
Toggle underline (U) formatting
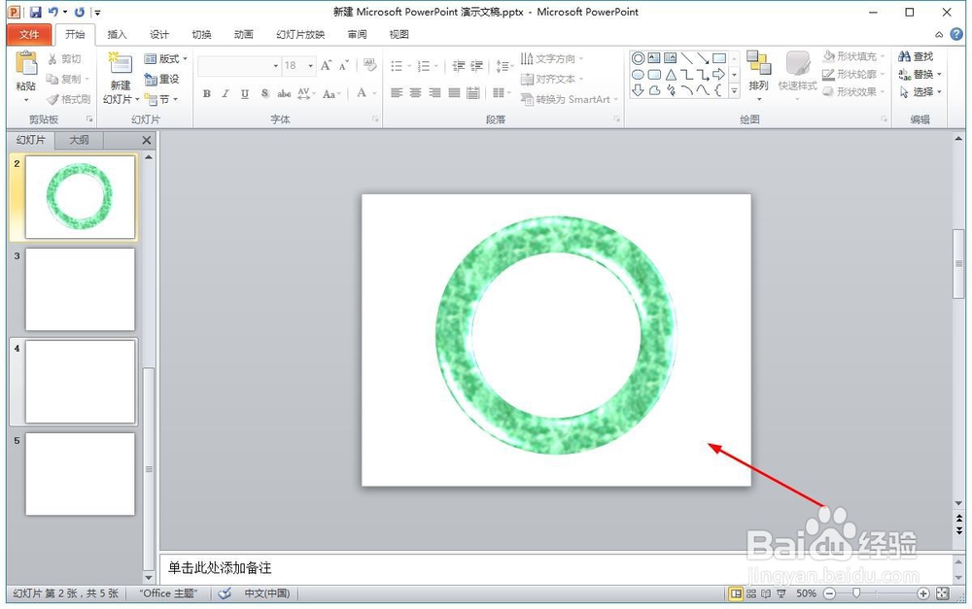244,94
